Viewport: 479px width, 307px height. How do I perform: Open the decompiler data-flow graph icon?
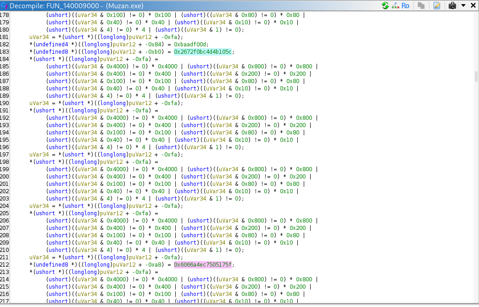click(395, 6)
